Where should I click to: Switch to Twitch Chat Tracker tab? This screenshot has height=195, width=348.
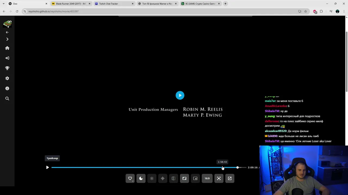(114, 4)
